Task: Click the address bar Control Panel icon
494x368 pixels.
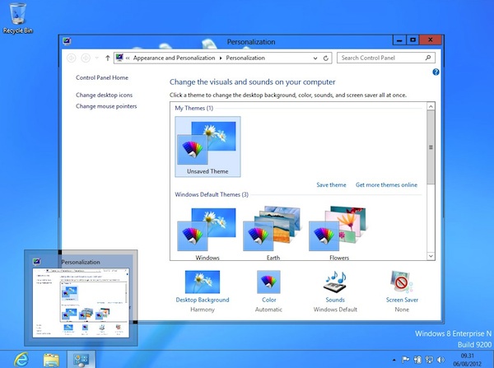Action: (119, 58)
